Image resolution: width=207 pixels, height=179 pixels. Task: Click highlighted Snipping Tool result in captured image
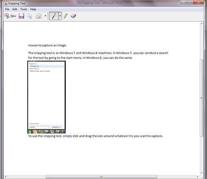[x=47, y=66]
